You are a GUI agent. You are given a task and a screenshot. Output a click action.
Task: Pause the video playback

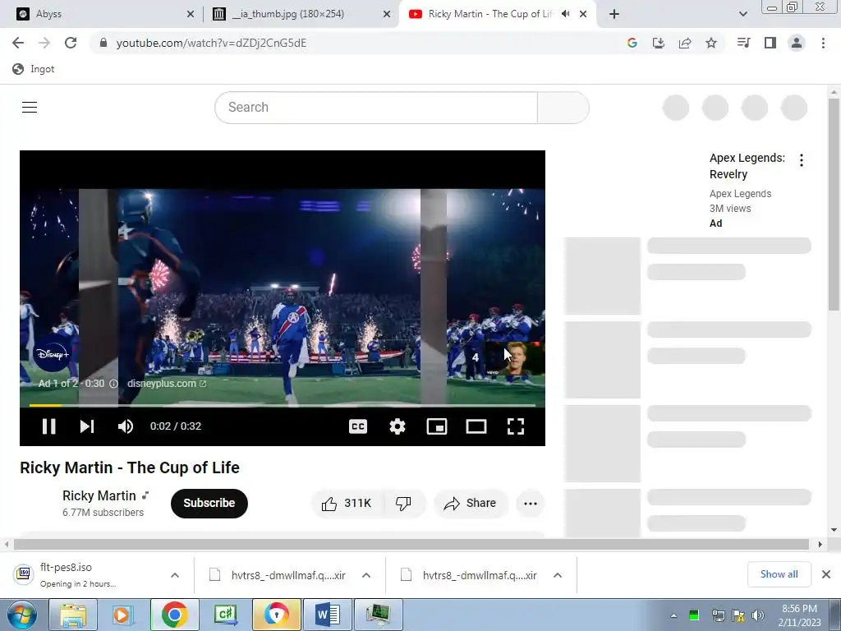(48, 426)
